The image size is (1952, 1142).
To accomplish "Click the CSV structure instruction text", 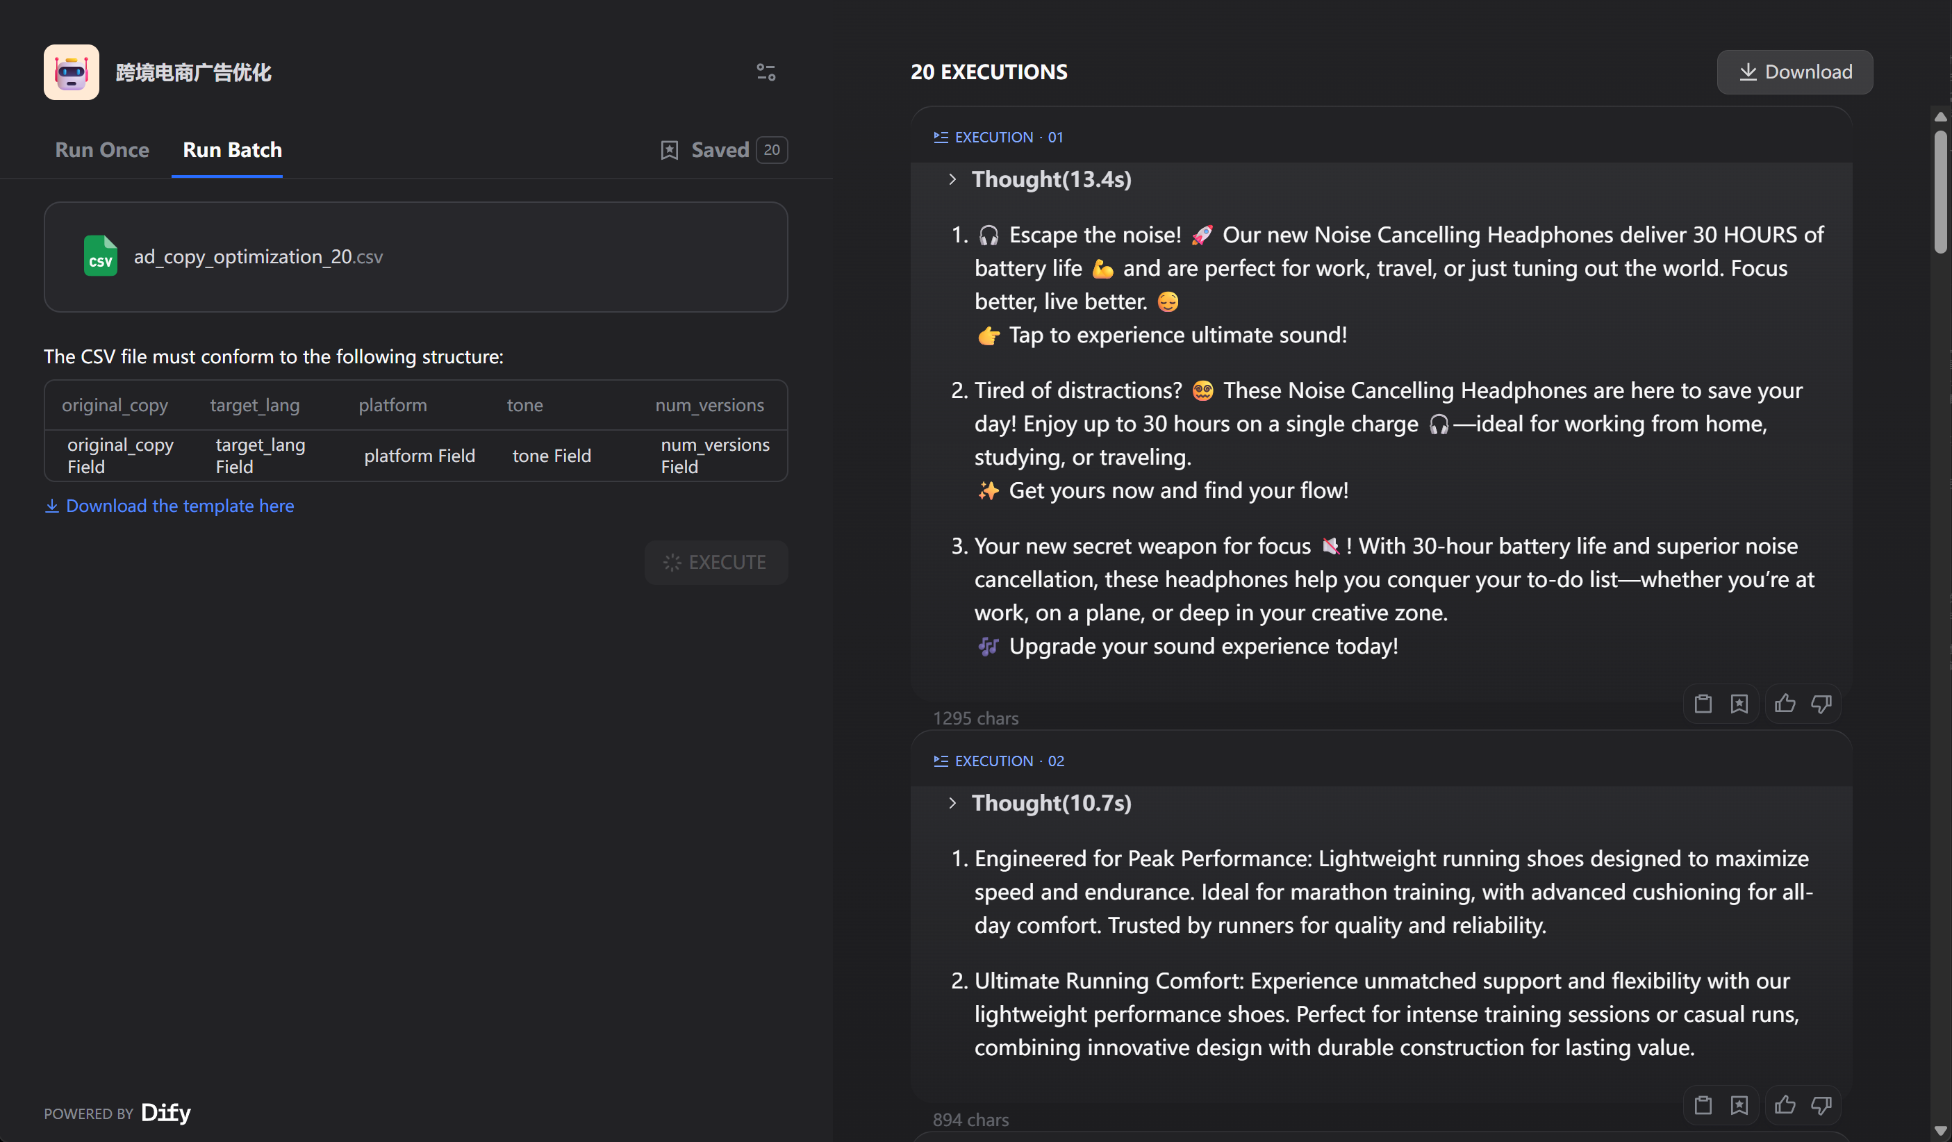I will [x=274, y=356].
